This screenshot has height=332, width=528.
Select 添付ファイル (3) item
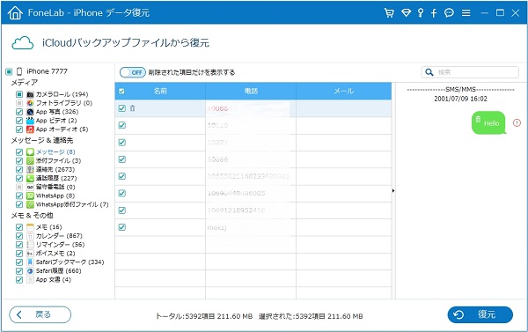tap(58, 161)
